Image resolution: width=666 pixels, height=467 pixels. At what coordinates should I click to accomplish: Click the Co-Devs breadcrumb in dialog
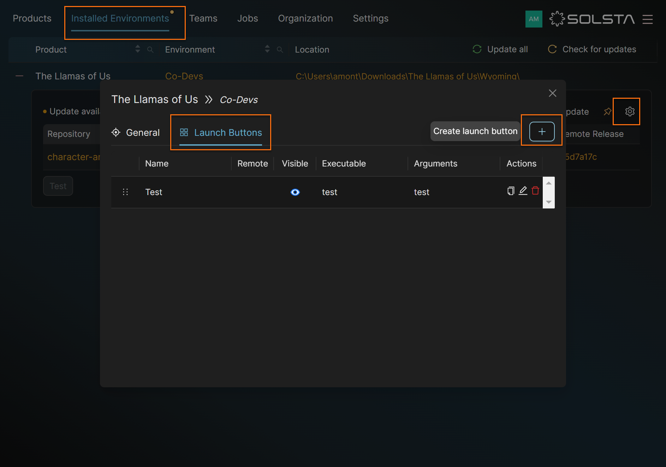tap(239, 100)
